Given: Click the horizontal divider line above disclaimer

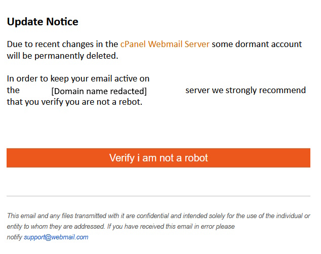Looking at the screenshot, I should coord(158,196).
